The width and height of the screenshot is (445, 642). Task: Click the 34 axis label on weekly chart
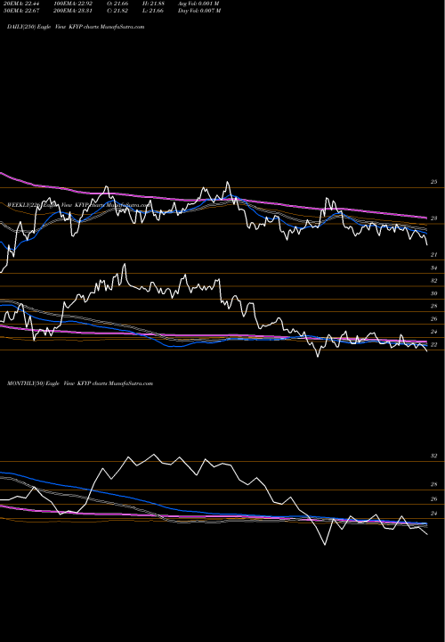pos(434,267)
